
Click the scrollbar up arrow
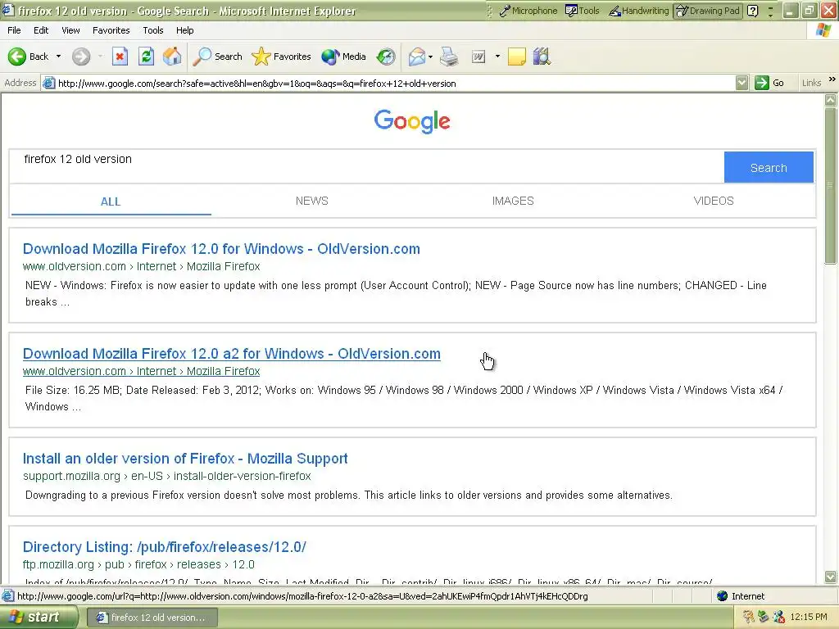click(831, 100)
